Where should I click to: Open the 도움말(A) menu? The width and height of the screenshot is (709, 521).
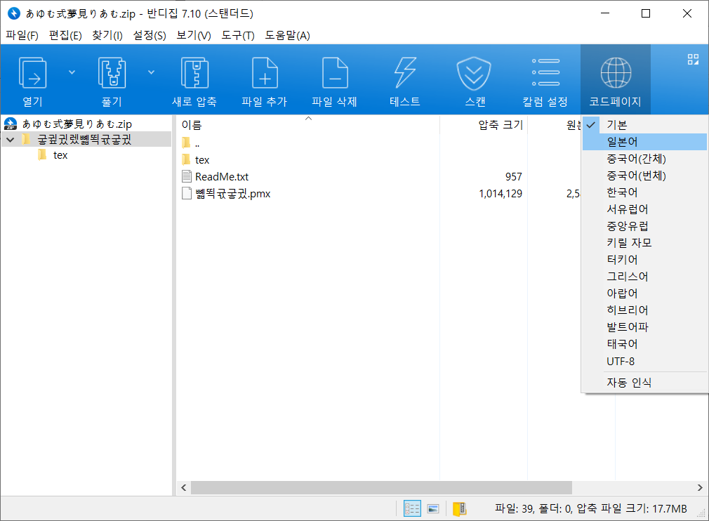(x=287, y=35)
